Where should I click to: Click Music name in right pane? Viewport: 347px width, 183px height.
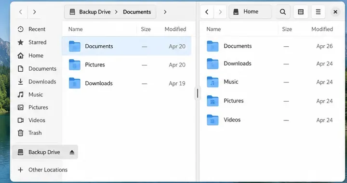coord(231,82)
